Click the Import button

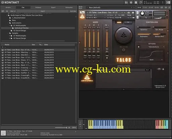43,11
